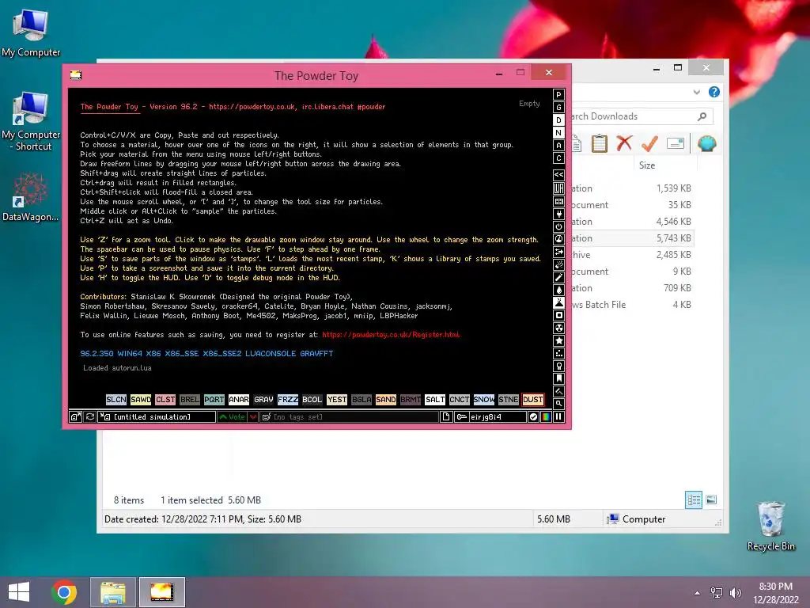Select the Electronics plug category icon
The image size is (810, 608).
click(558, 214)
